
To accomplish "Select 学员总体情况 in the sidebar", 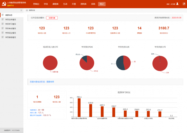I will (x=11, y=20).
